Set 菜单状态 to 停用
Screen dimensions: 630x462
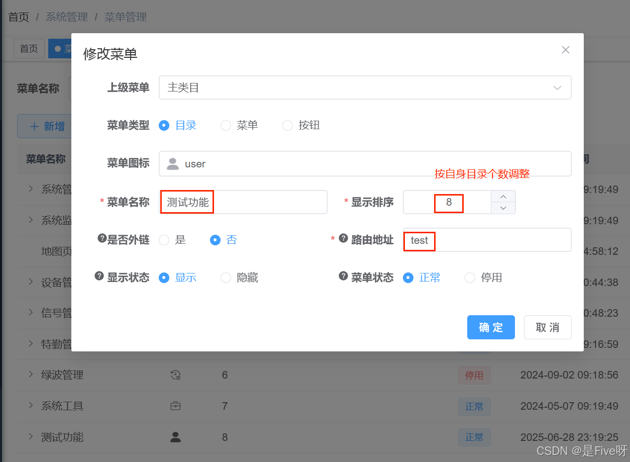click(483, 278)
